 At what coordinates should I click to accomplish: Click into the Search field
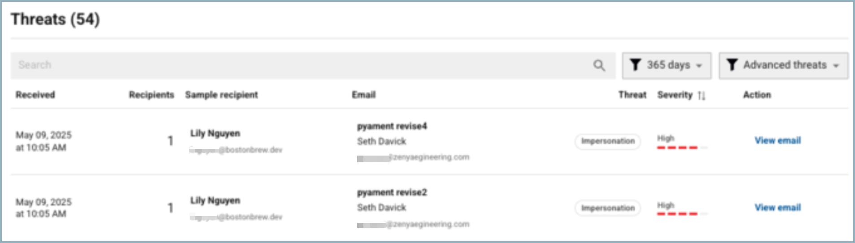(x=301, y=65)
